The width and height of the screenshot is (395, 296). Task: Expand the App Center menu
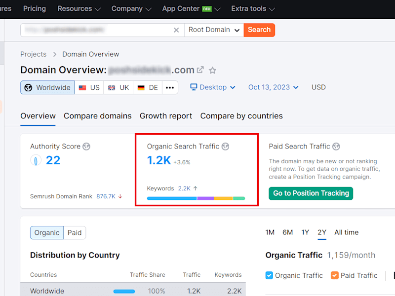(192, 9)
